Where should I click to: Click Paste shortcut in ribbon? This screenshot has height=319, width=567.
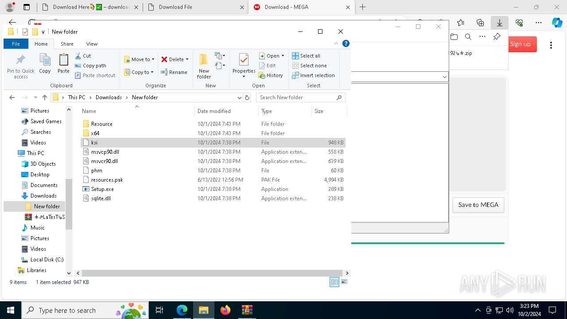pos(95,75)
